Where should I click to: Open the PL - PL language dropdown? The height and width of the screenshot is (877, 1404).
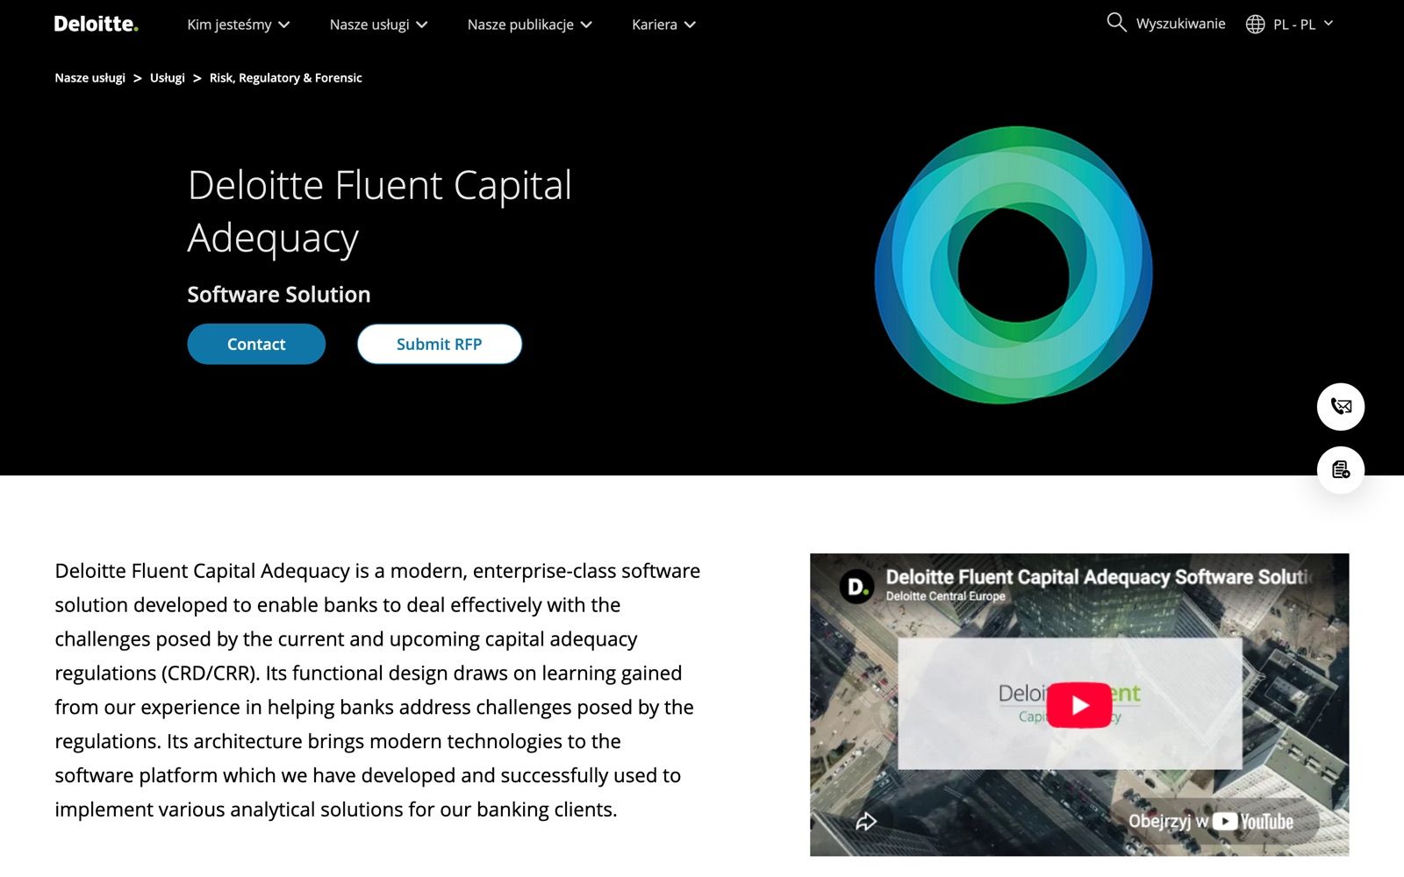tap(1303, 25)
